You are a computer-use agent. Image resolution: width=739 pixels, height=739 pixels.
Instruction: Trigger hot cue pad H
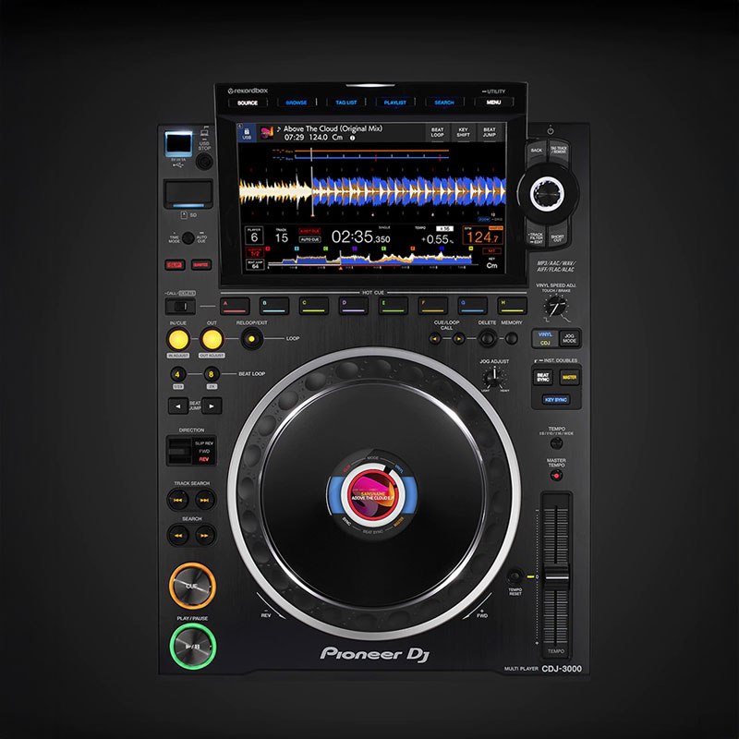(512, 303)
